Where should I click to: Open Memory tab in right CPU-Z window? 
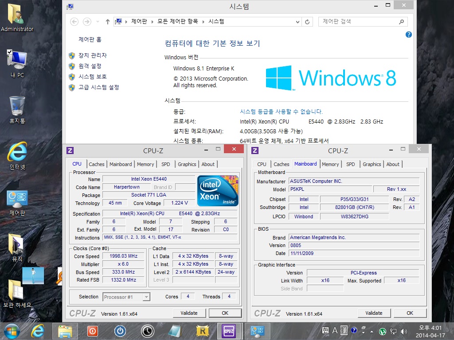330,164
